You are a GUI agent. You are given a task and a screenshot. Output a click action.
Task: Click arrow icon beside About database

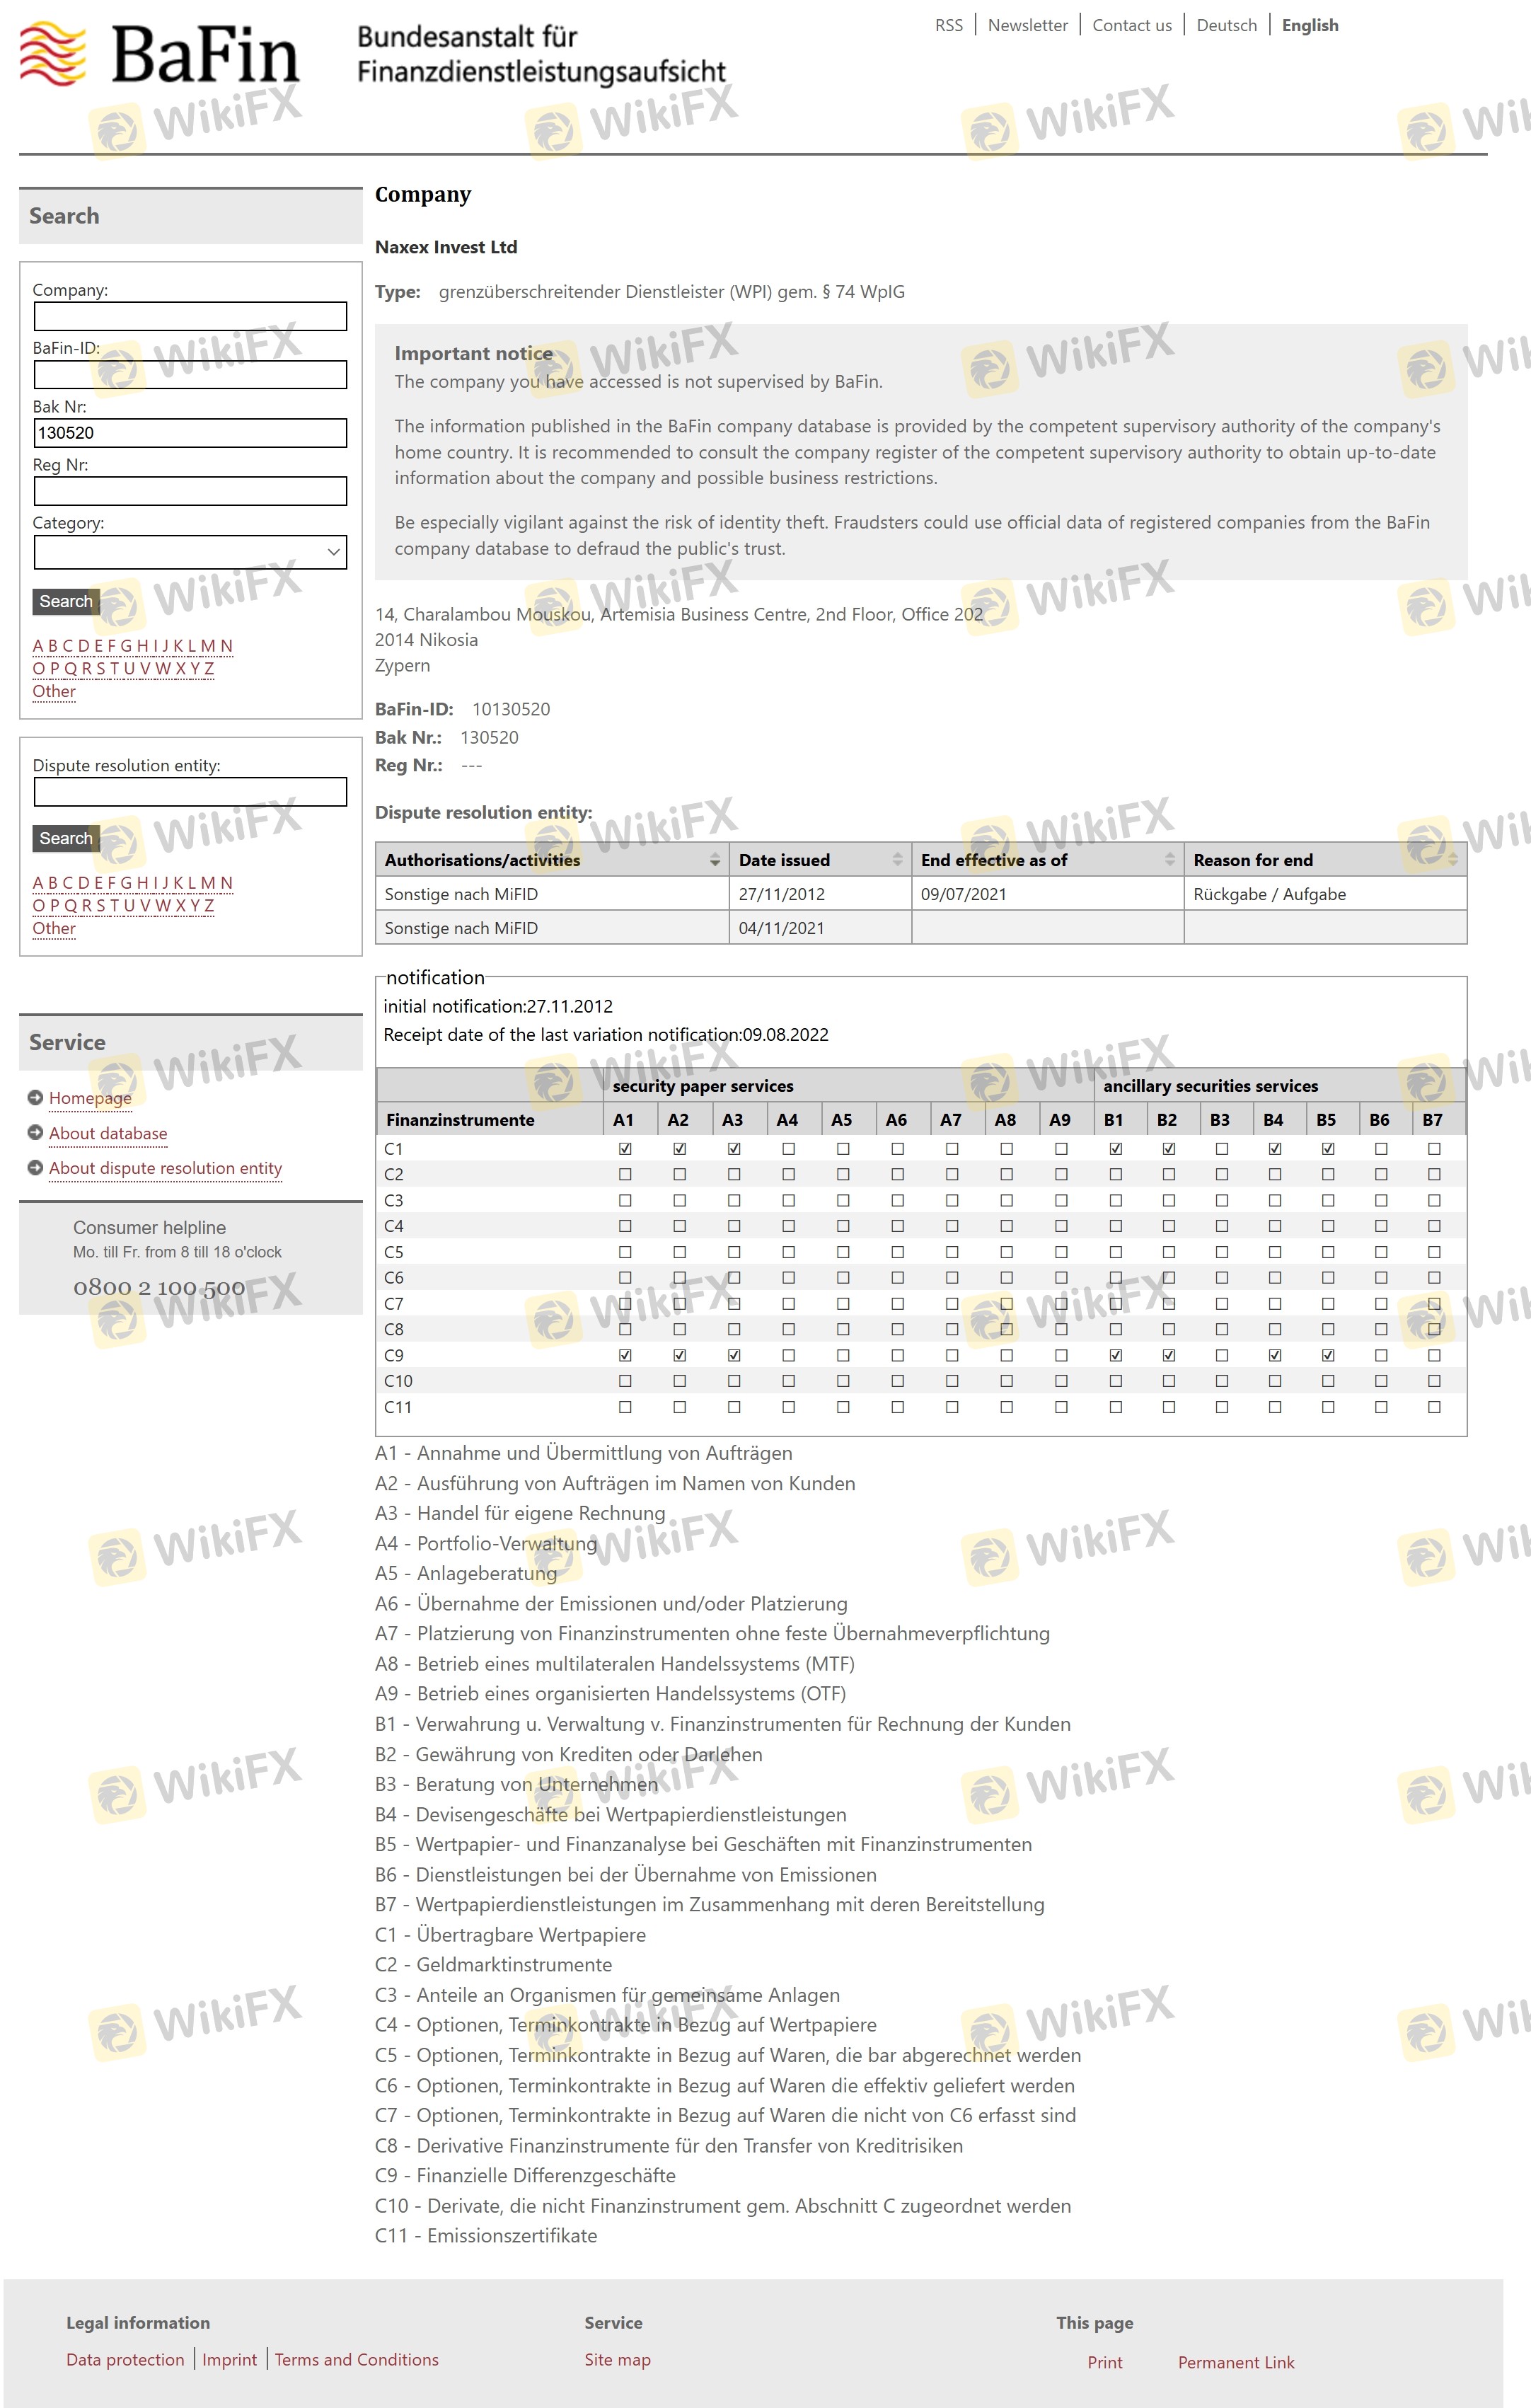[x=35, y=1132]
